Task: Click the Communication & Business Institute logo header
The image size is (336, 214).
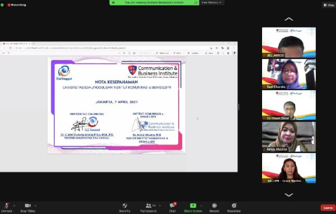Action: click(153, 71)
